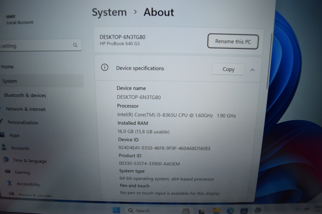Open the Windows Start menu
This screenshot has height=214, width=322.
116,210
